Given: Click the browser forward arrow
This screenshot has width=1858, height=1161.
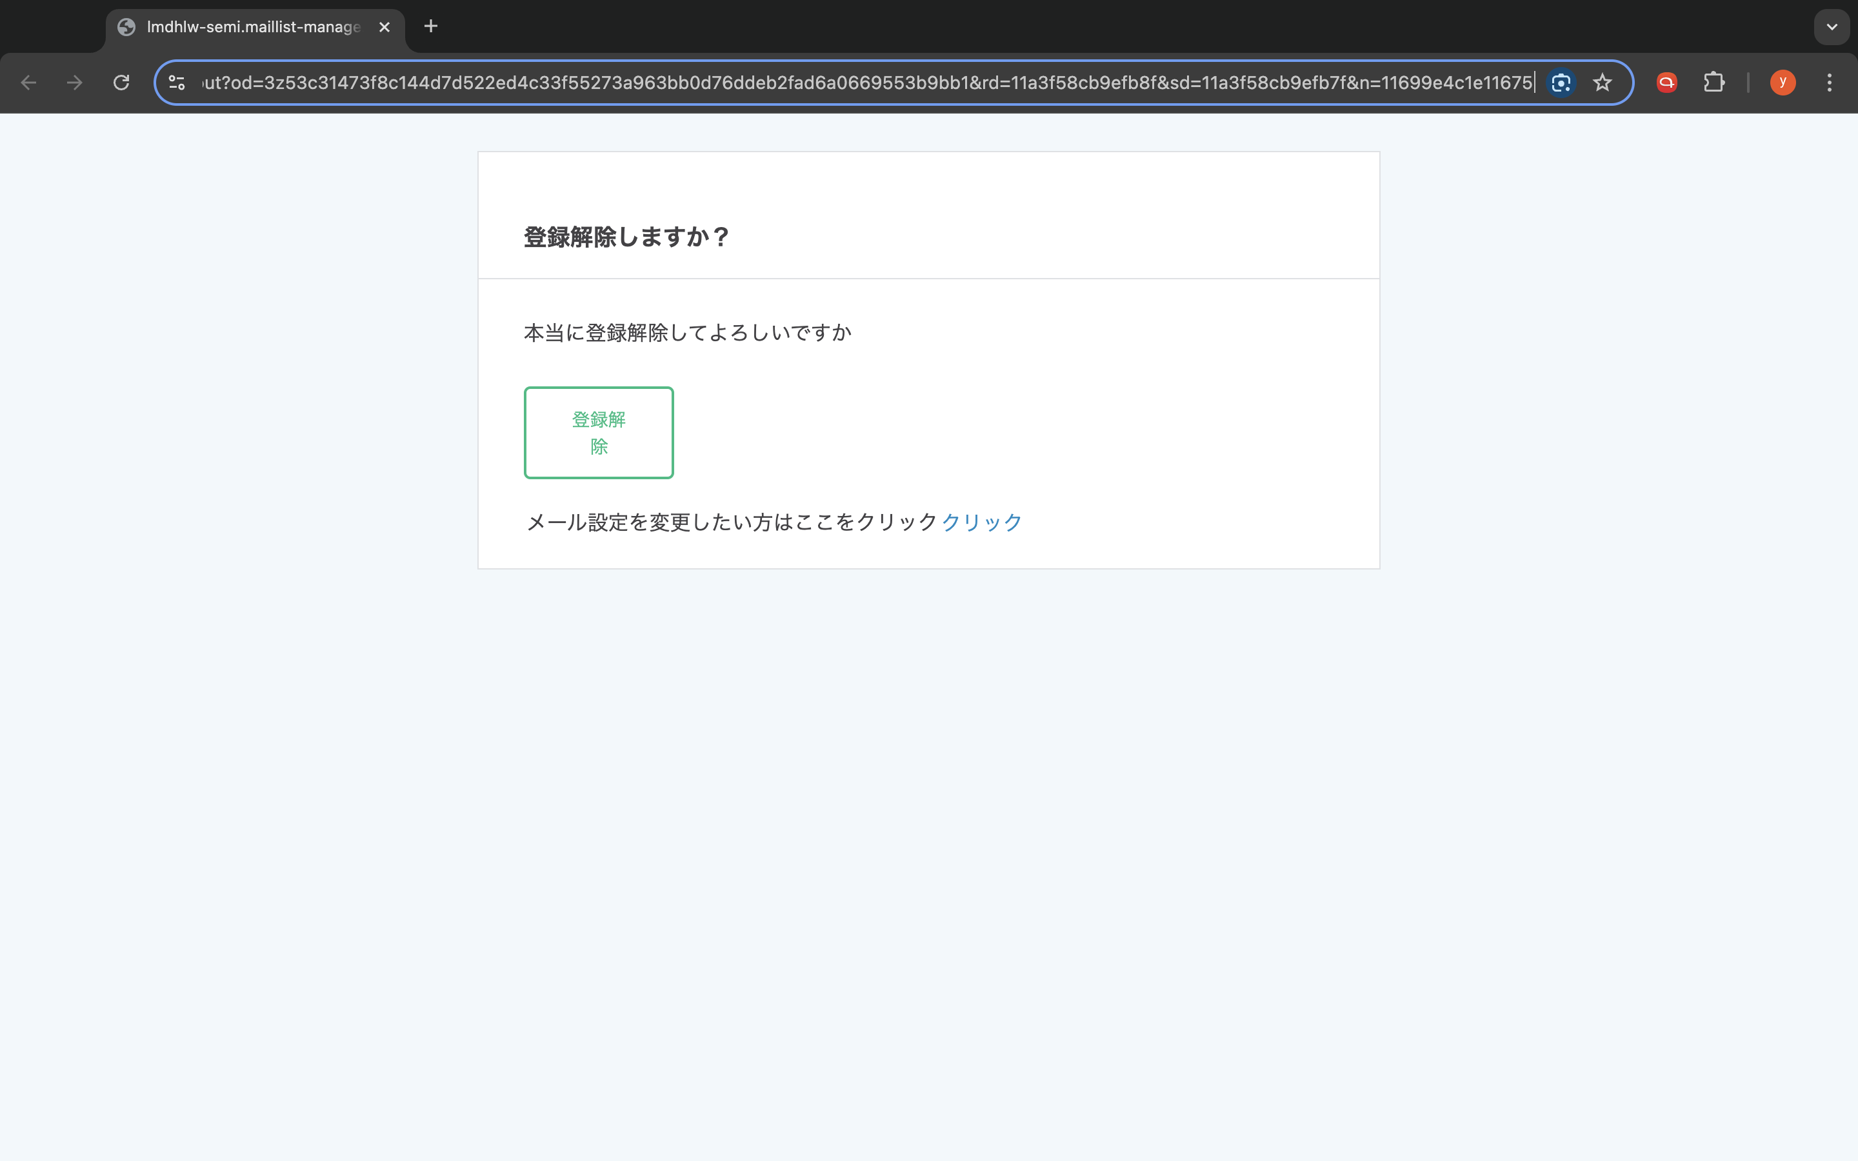Looking at the screenshot, I should [74, 83].
